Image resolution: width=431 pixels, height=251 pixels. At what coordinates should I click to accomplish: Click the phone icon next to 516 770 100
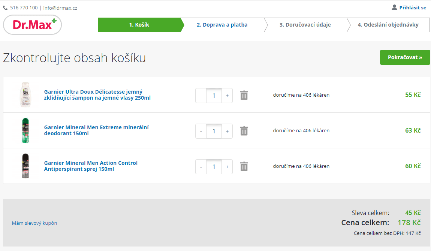click(5, 8)
